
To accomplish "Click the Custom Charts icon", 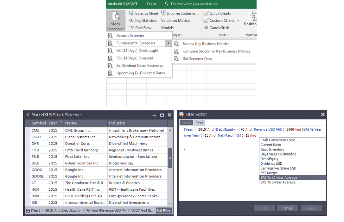I will click(206, 20).
